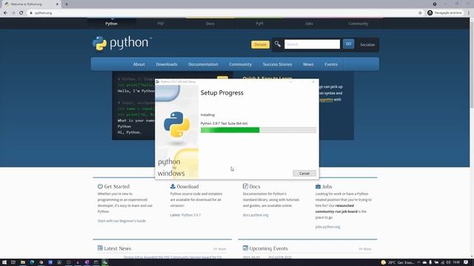Click the Latest News section icon
The width and height of the screenshot is (474, 266).
[100, 248]
